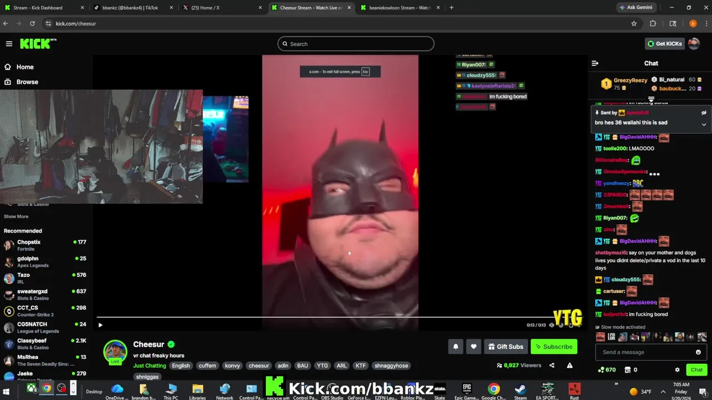The width and height of the screenshot is (712, 400).
Task: Click the Send a message field
Action: [x=645, y=352]
